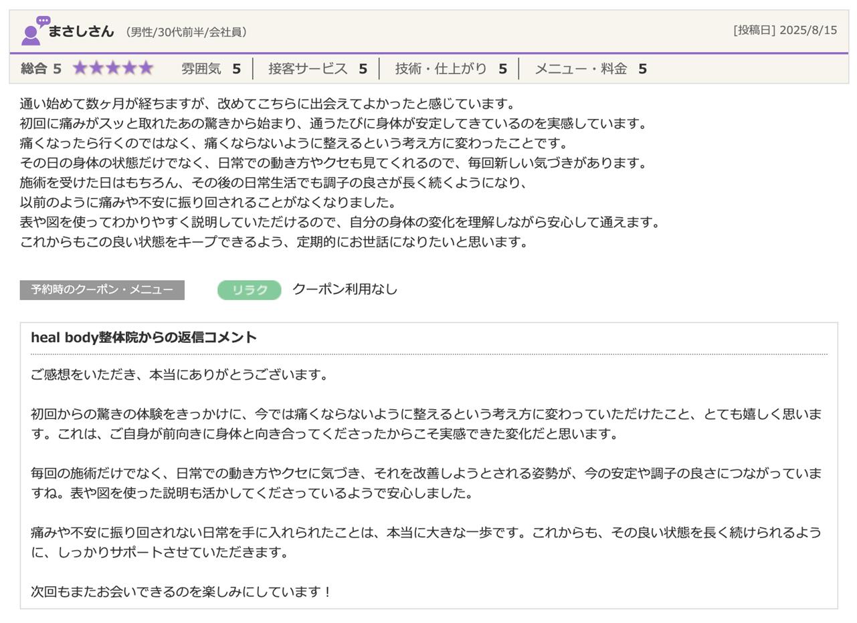Click the heal body整体院からの返信コメント heading
The image size is (857, 623).
click(144, 338)
